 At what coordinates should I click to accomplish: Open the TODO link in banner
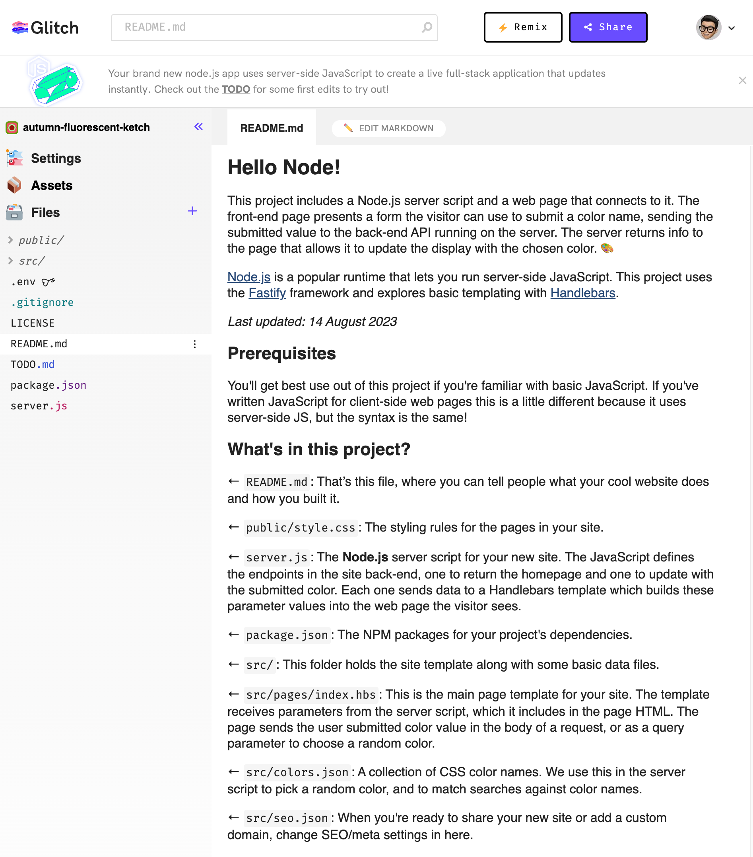[235, 89]
